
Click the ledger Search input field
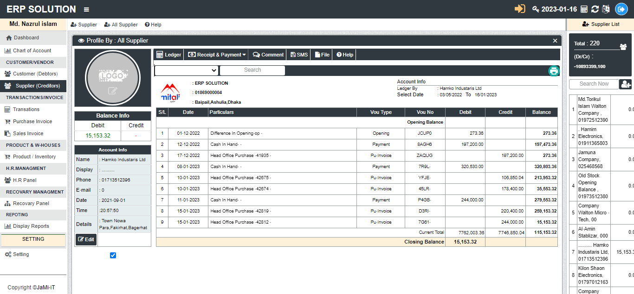tap(252, 70)
